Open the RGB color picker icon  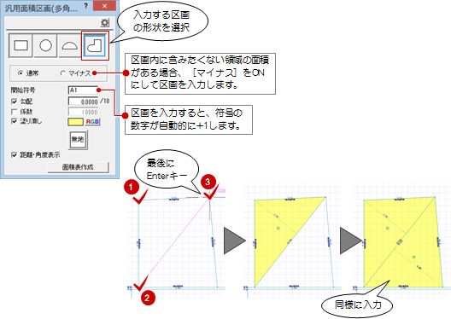(x=92, y=122)
